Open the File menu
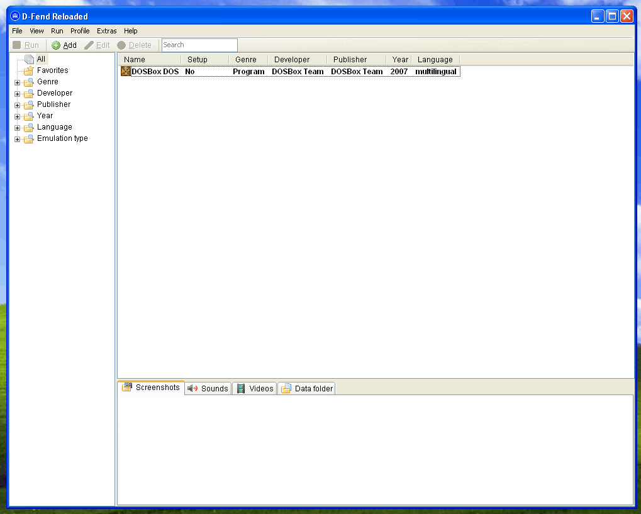Image resolution: width=641 pixels, height=514 pixels. [x=17, y=31]
